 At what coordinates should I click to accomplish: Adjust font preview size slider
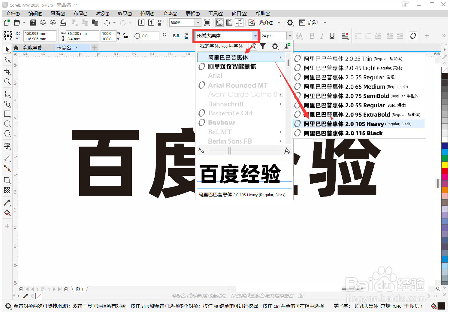pos(229,151)
